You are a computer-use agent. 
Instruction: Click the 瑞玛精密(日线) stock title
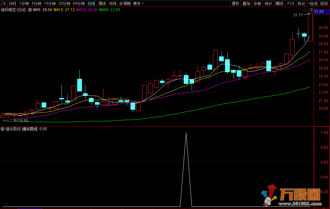[x=14, y=10]
